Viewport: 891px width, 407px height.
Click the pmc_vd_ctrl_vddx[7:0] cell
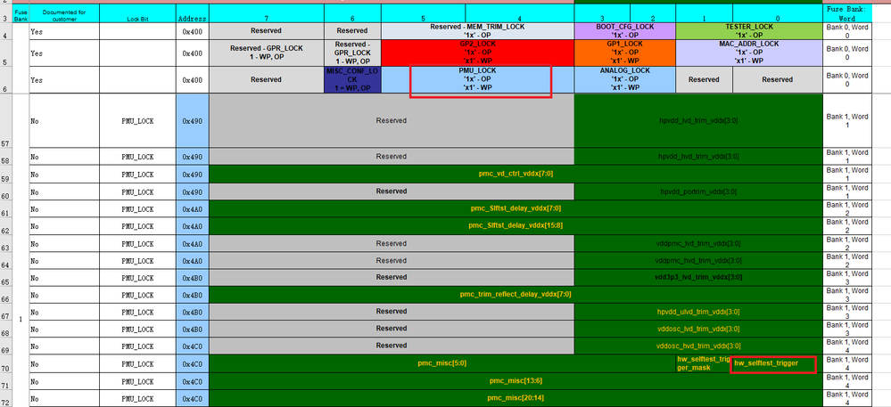(x=516, y=175)
